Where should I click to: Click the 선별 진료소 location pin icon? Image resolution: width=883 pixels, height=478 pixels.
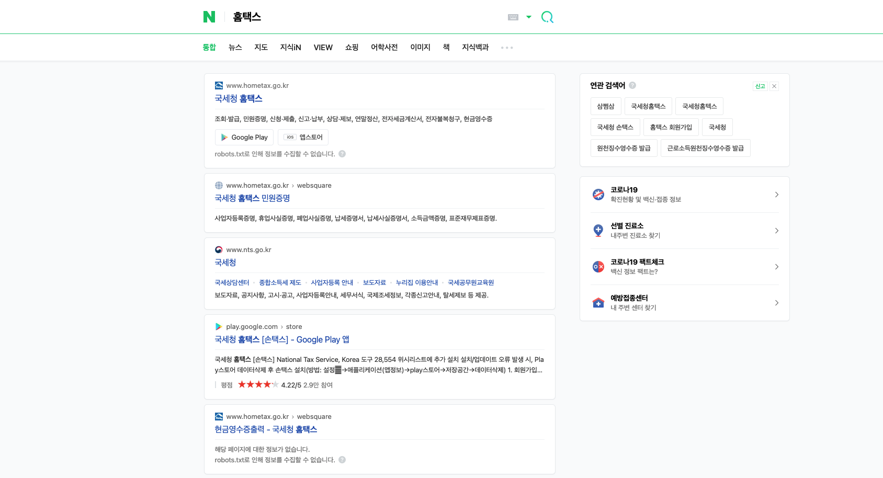(x=598, y=231)
